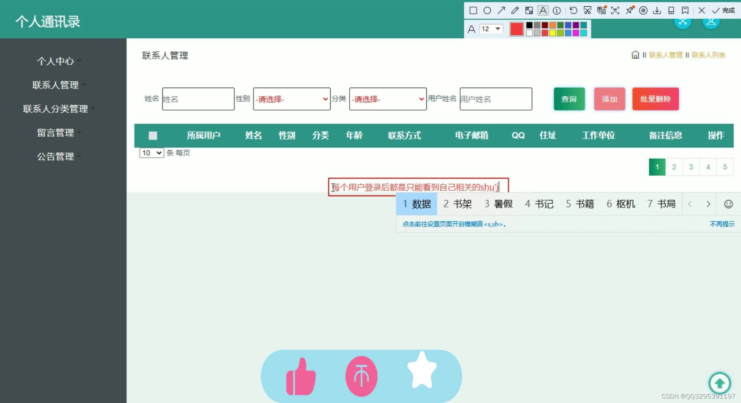Go to next page of IME candidates
The image size is (741, 403).
click(708, 204)
